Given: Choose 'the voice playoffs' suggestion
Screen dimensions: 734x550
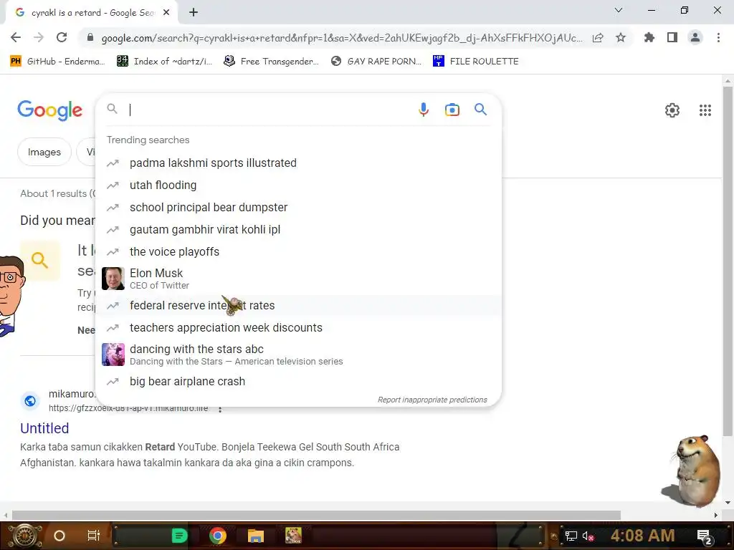Looking at the screenshot, I should [298, 251].
